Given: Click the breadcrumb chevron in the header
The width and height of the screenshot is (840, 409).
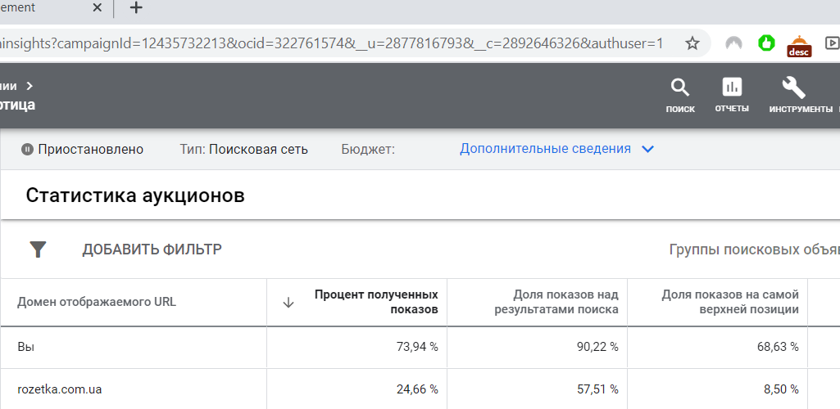Looking at the screenshot, I should [30, 85].
